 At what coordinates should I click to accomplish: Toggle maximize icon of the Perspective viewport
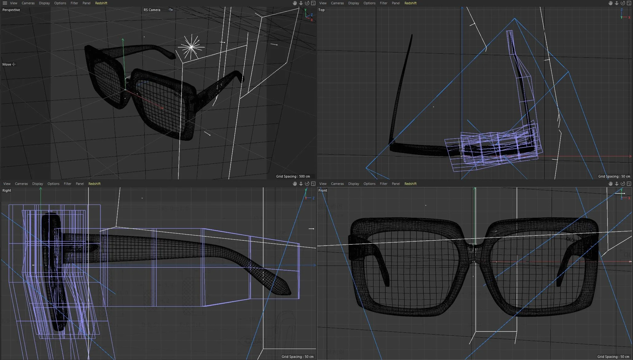(x=313, y=3)
